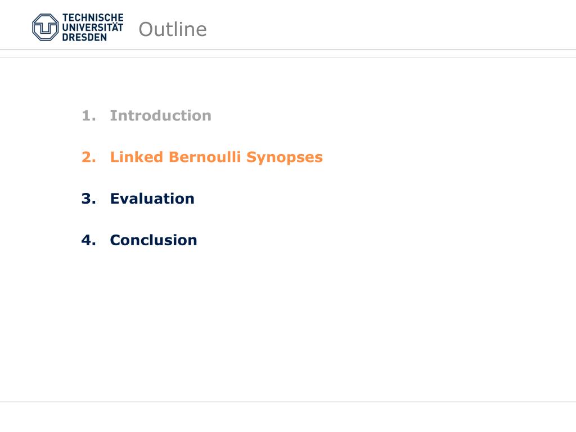
Task: Click the footer separator line
Action: pyautogui.click(x=288, y=402)
